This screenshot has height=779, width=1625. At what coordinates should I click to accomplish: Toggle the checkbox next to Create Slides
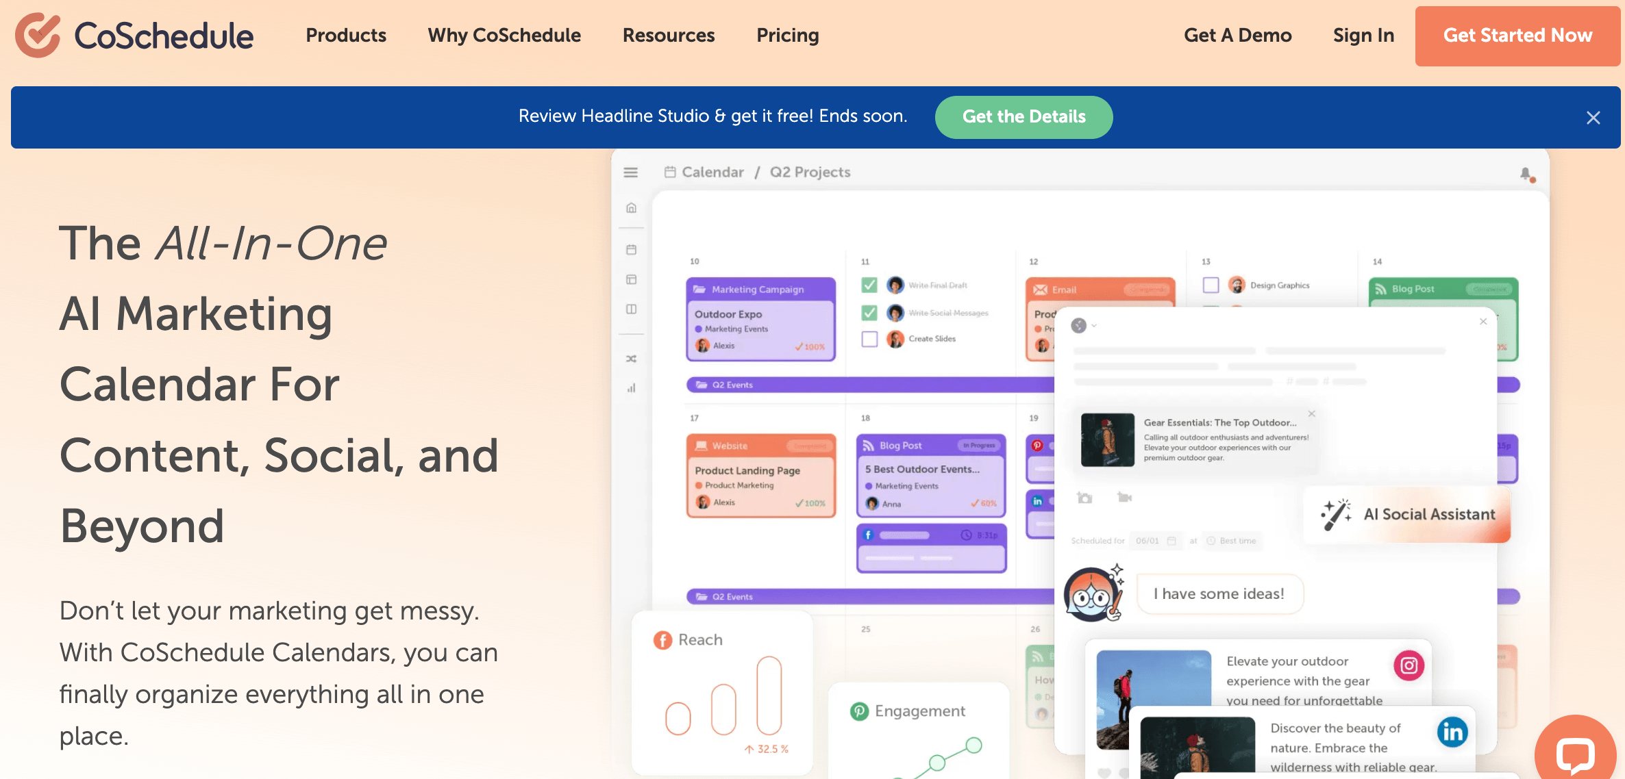871,339
